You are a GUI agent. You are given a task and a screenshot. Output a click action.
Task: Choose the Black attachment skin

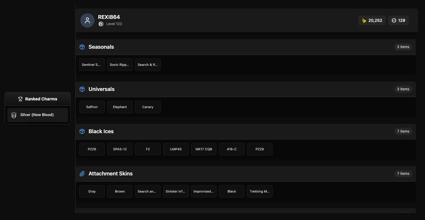click(232, 191)
